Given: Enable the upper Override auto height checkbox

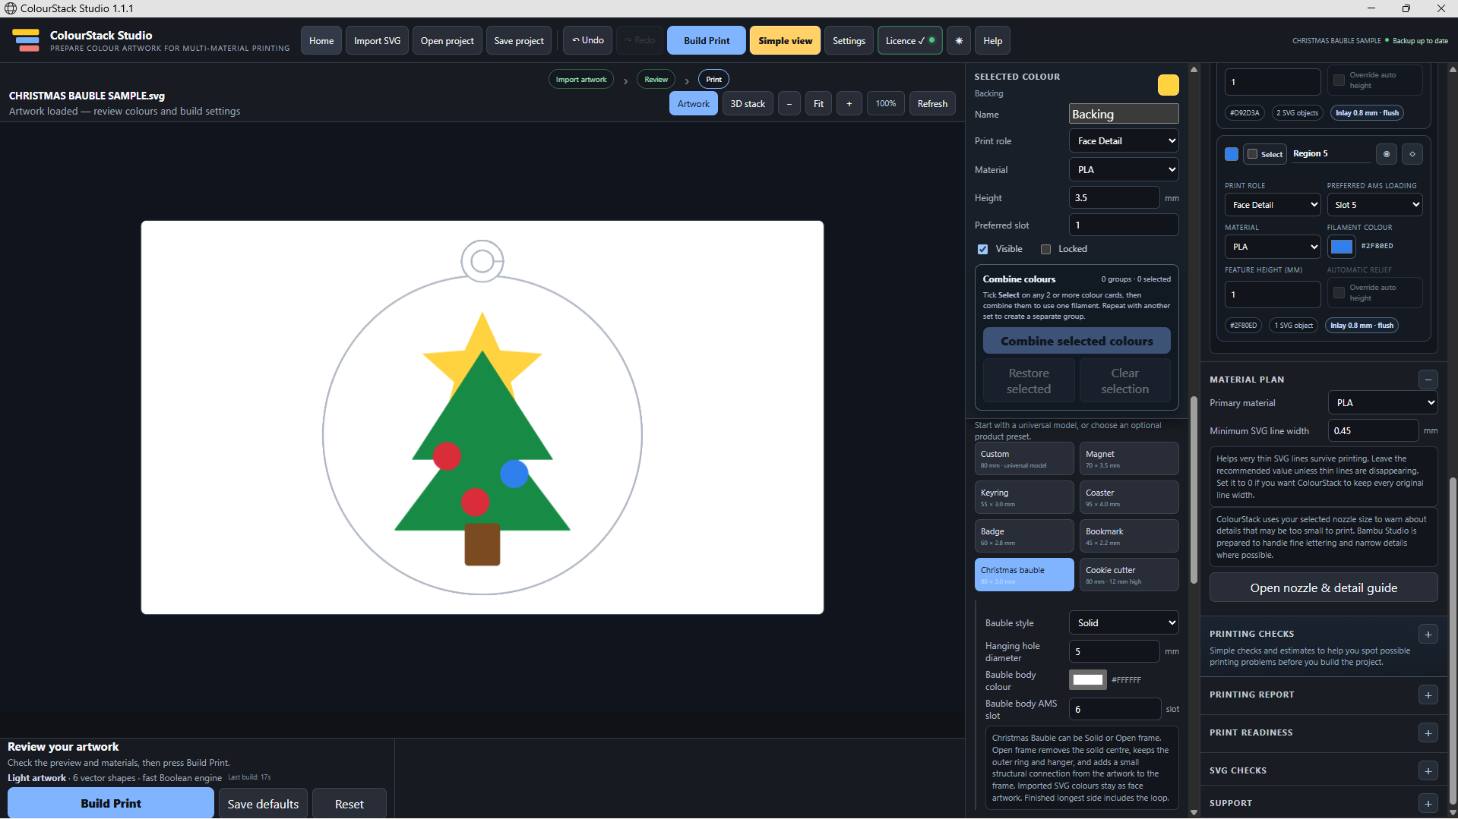Looking at the screenshot, I should pyautogui.click(x=1339, y=80).
